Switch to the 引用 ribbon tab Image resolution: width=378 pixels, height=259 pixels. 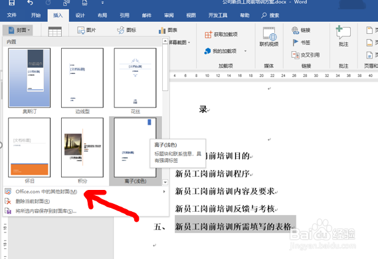tap(124, 15)
